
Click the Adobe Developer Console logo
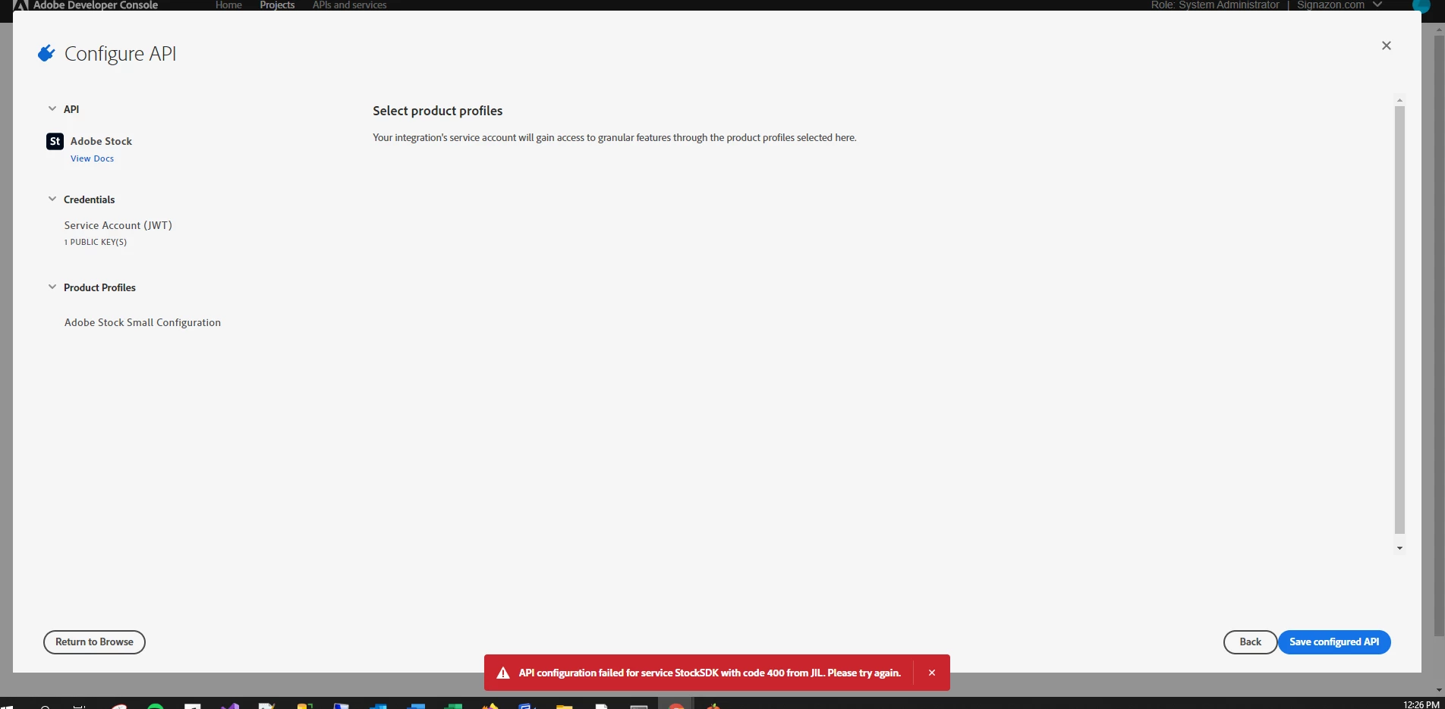[85, 5]
